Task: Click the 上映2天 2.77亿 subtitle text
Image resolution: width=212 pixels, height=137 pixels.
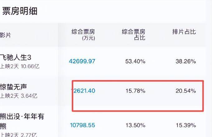Action: (18, 135)
